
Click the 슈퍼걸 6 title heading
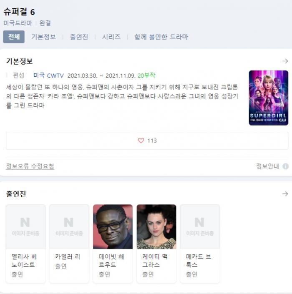(19, 12)
